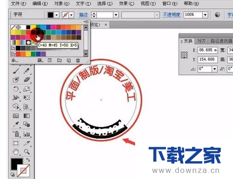Image resolution: width=233 pixels, height=179 pixels.
Task: Open the stroke weight dropdown
Action: (116, 15)
